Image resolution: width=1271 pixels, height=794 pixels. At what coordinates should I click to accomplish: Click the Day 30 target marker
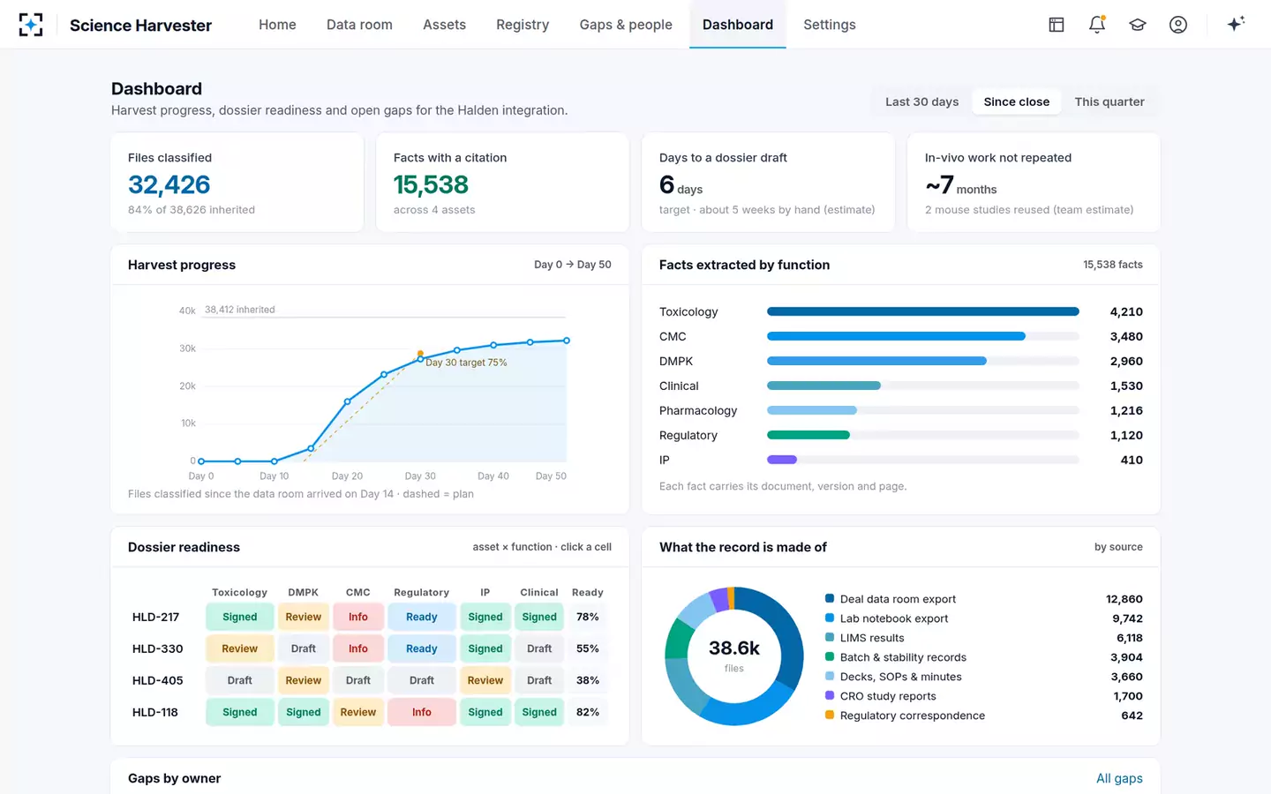click(x=420, y=354)
